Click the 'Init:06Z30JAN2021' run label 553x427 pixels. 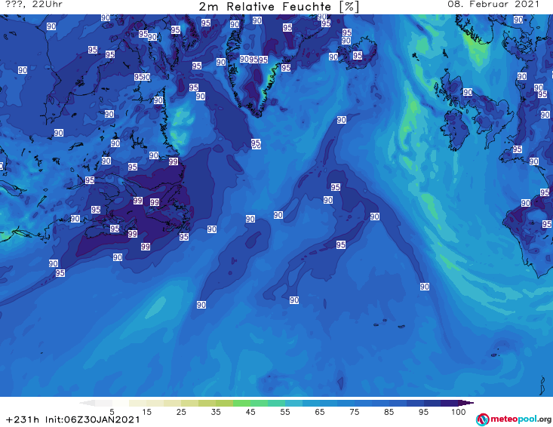92,419
